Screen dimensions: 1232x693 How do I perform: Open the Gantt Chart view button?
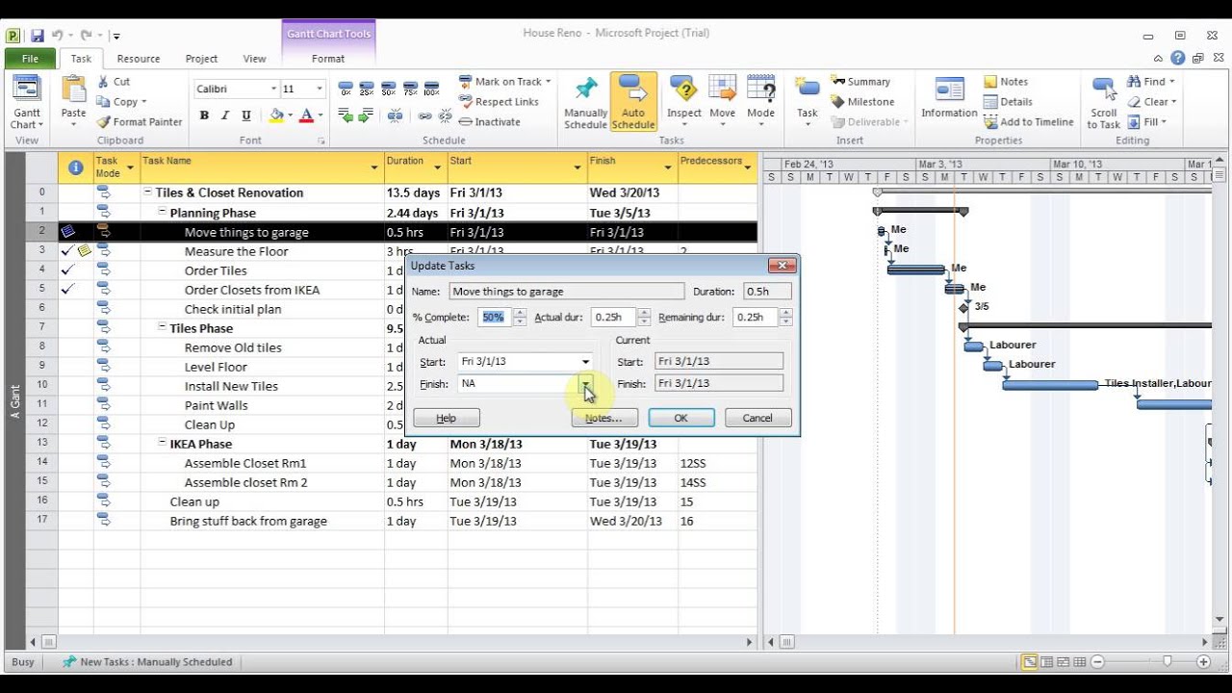(26, 103)
